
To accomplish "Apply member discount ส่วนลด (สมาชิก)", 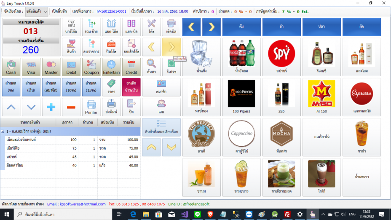I will [51, 87].
